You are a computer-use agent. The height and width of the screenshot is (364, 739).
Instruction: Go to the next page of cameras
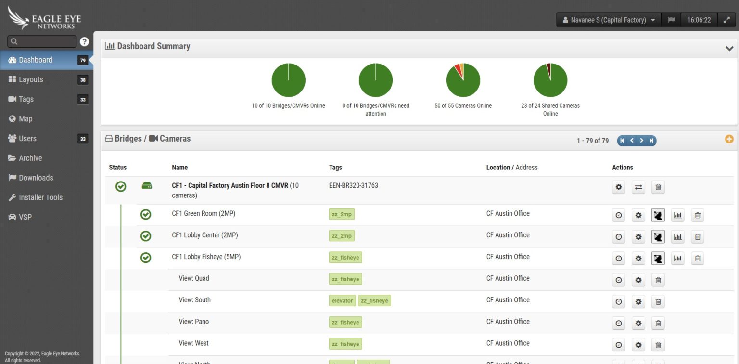641,140
